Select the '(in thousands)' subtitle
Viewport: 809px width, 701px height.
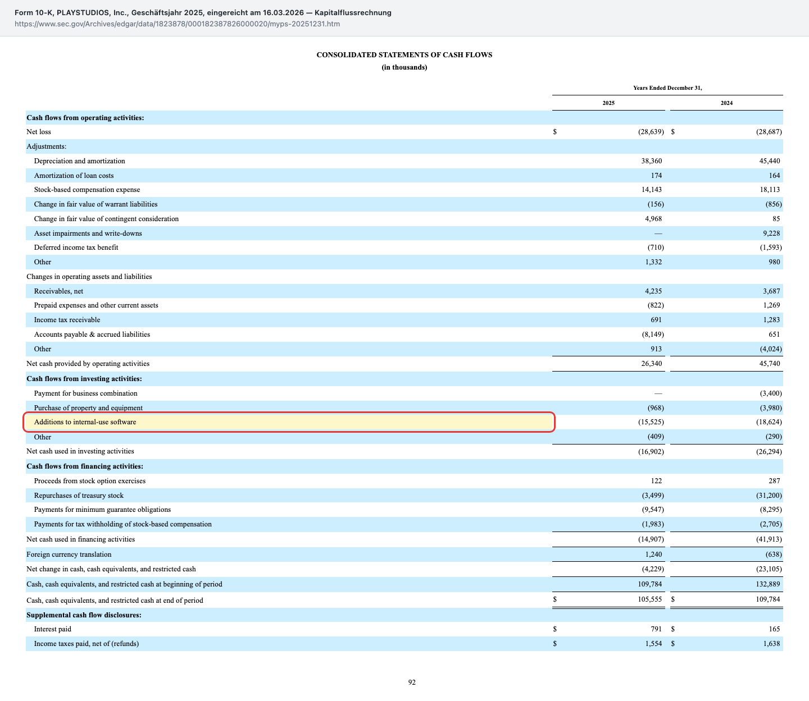tap(404, 67)
